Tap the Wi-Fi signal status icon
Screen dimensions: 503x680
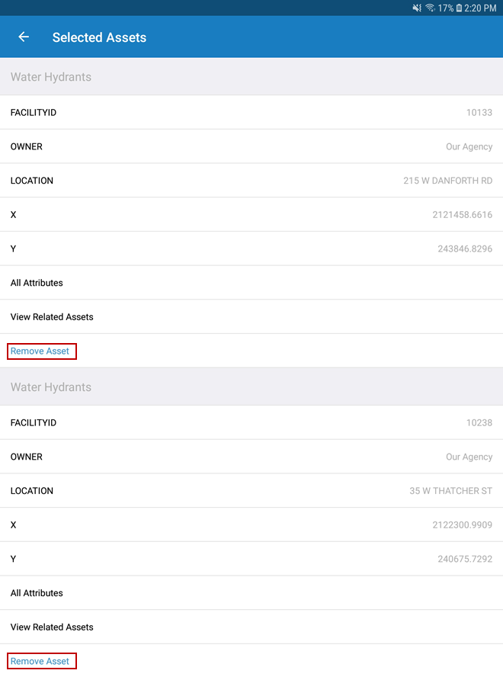click(430, 8)
